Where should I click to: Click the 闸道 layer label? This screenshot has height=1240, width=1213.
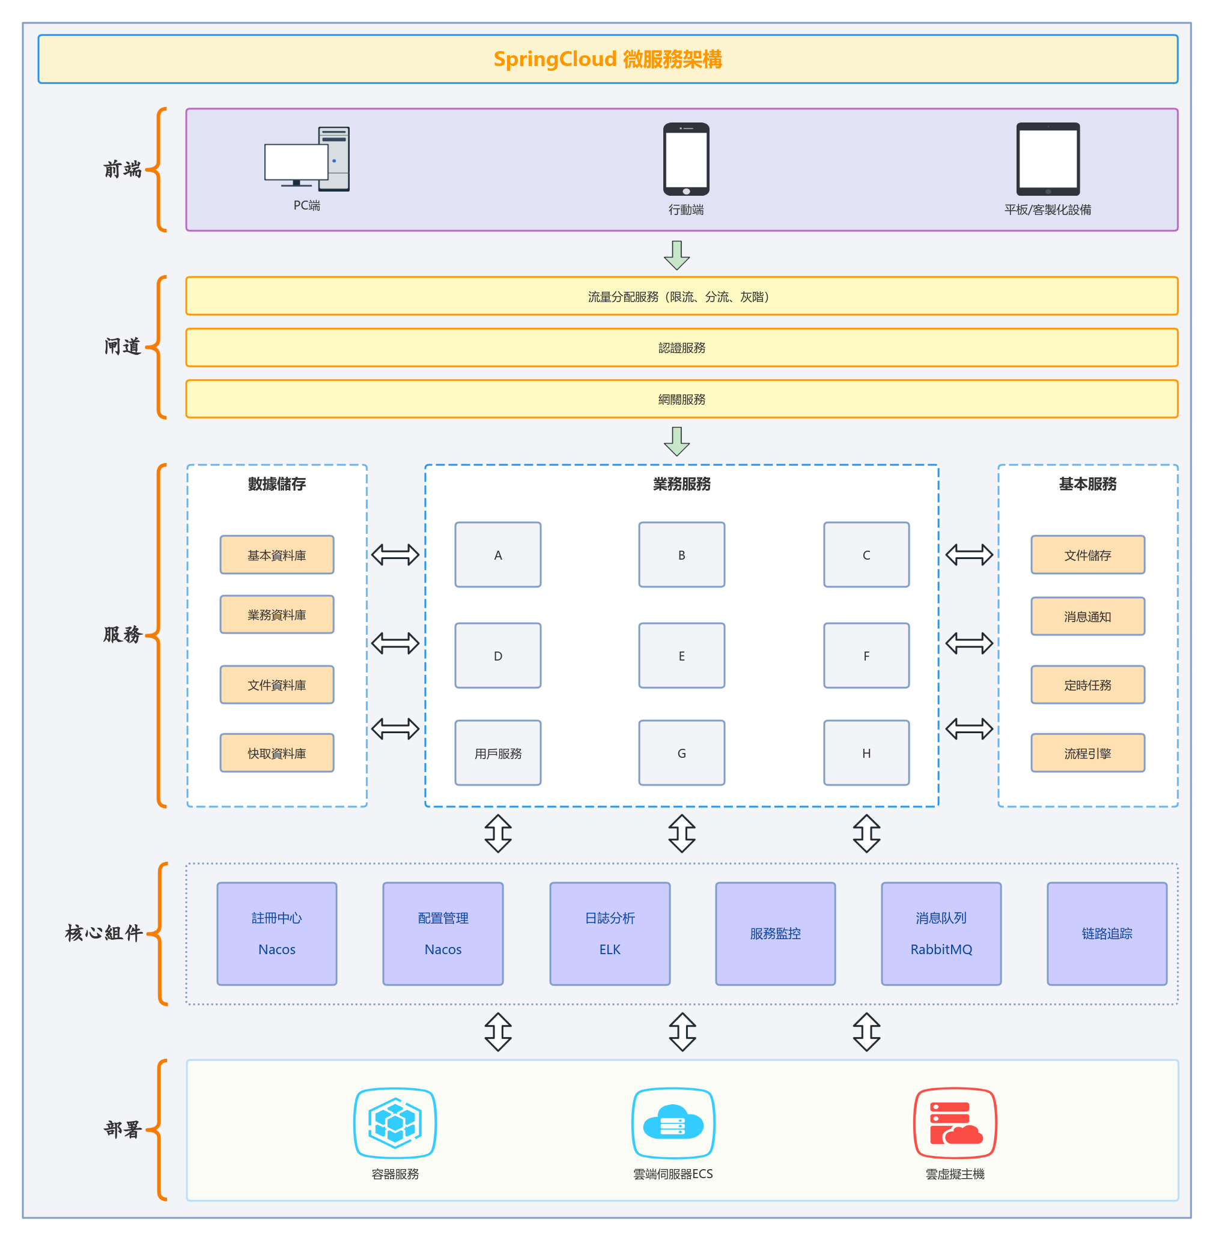123,346
